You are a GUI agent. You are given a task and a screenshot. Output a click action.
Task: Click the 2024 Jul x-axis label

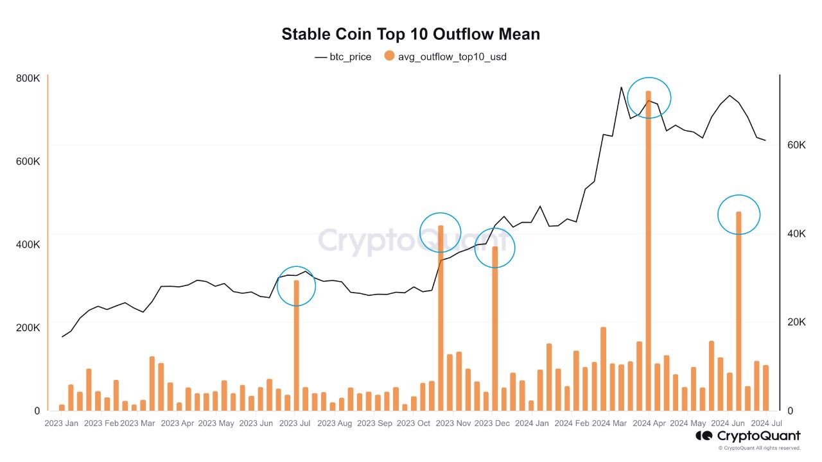(x=766, y=424)
